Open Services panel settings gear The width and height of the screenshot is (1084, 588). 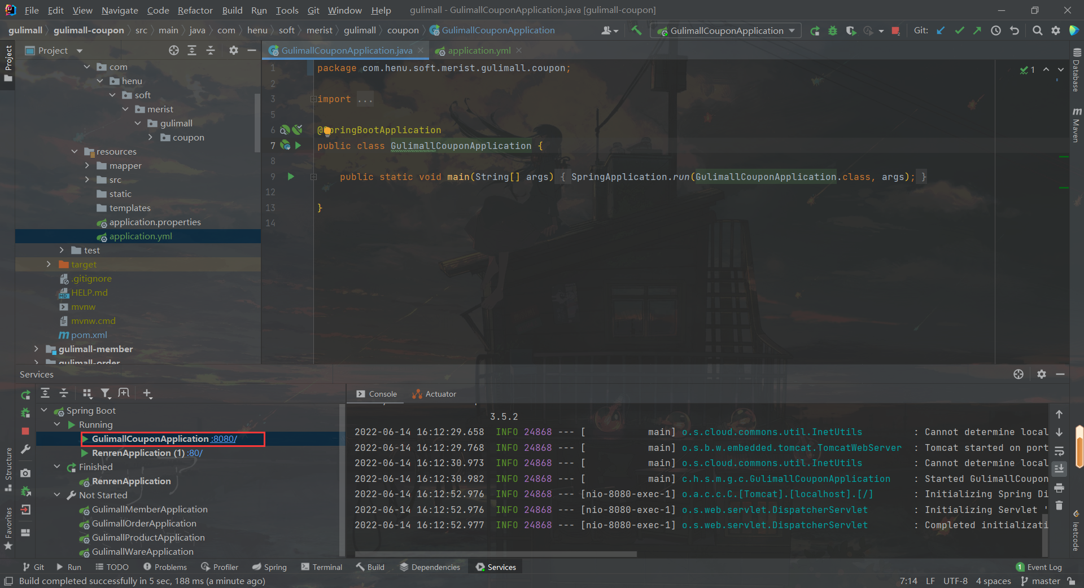pyautogui.click(x=1042, y=374)
